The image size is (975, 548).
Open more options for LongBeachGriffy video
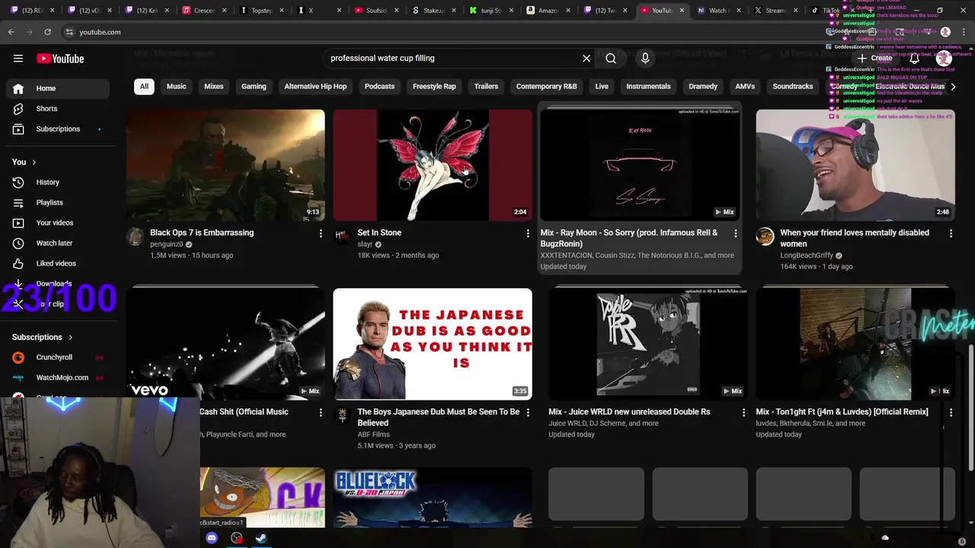(x=951, y=234)
